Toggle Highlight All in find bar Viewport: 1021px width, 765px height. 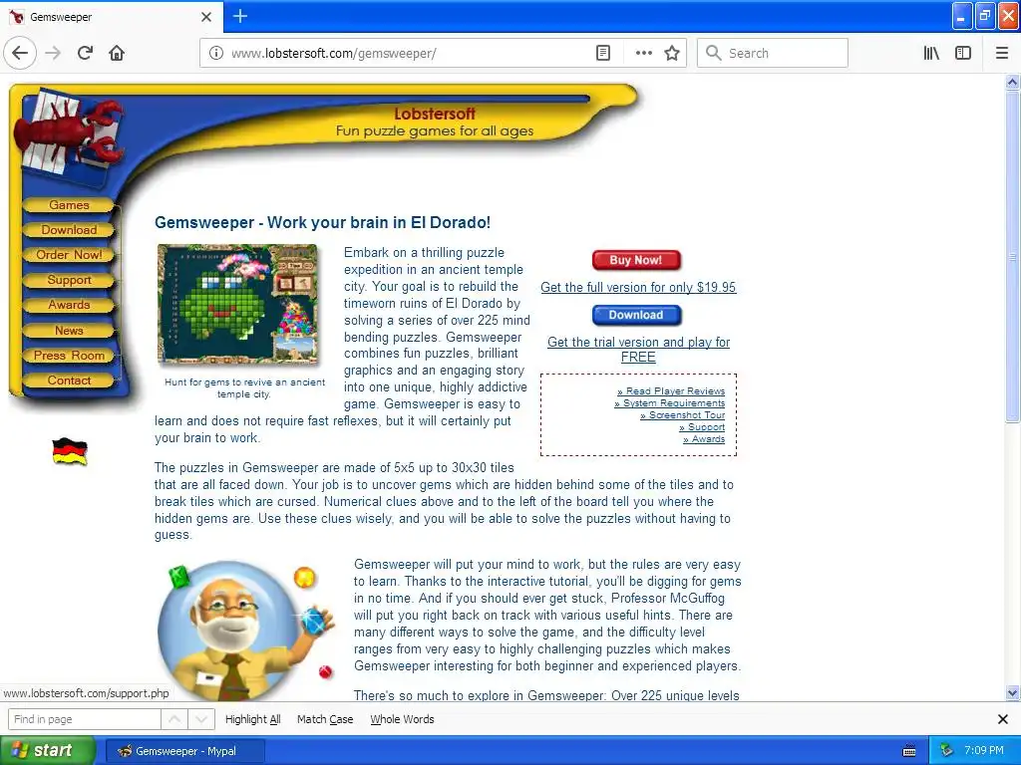pos(252,719)
